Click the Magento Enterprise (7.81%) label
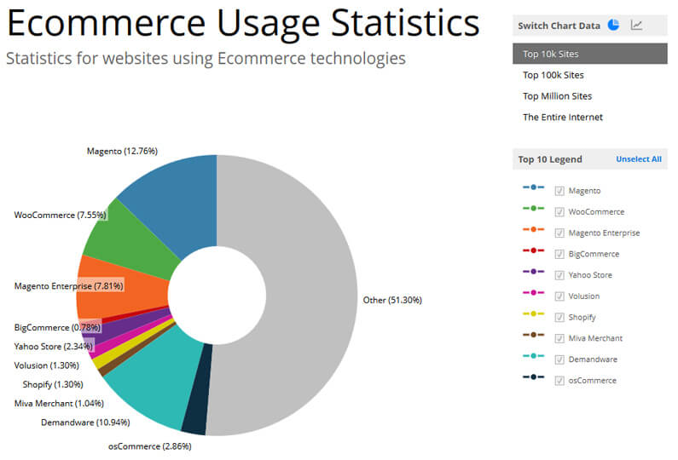 pyautogui.click(x=69, y=286)
